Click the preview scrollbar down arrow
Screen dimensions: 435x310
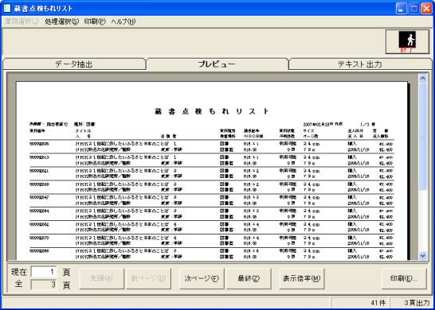click(x=423, y=256)
